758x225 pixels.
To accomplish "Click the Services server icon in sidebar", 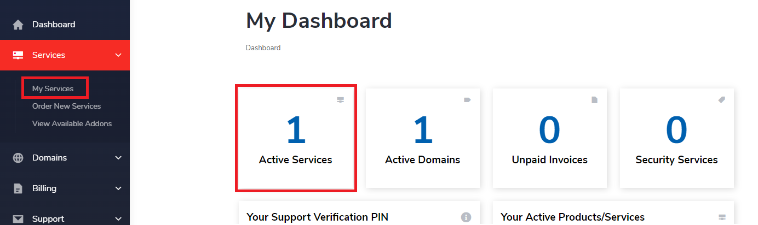I will tap(18, 55).
